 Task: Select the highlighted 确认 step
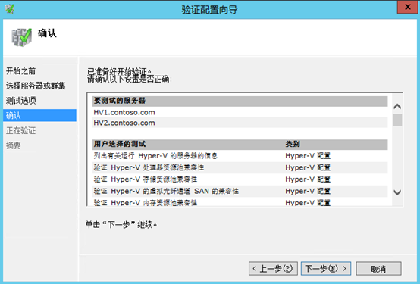pyautogui.click(x=39, y=115)
